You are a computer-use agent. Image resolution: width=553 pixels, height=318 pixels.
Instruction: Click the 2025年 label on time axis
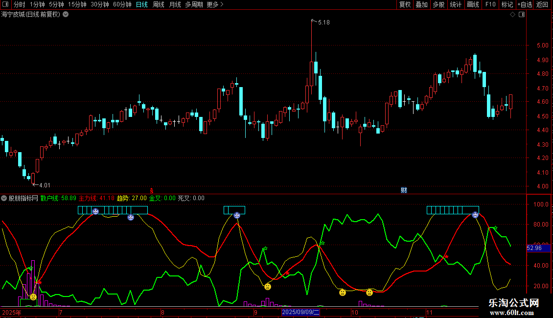[x=12, y=312]
